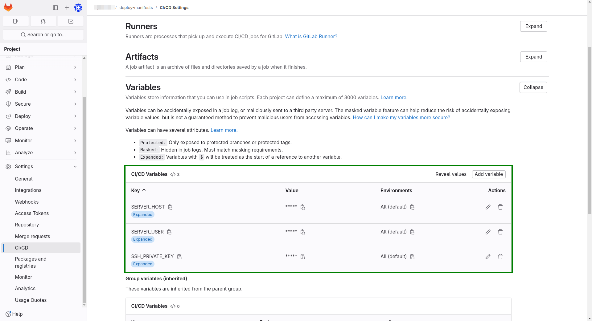Open Monitor settings sub-item
The width and height of the screenshot is (592, 321).
[x=41, y=277]
